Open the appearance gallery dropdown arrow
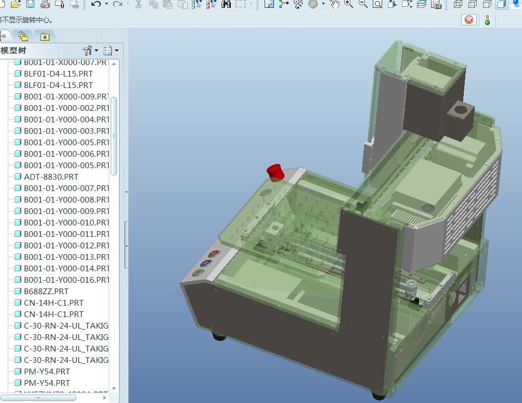The width and height of the screenshot is (522, 403). (323, 4)
